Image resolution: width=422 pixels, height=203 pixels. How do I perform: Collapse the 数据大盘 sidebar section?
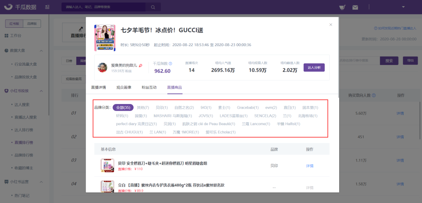[x=41, y=50]
